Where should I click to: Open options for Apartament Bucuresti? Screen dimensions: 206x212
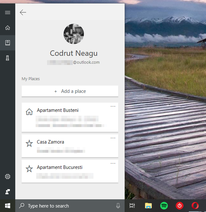click(113, 163)
